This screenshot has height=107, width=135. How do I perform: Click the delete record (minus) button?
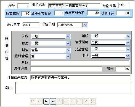tap(66, 101)
